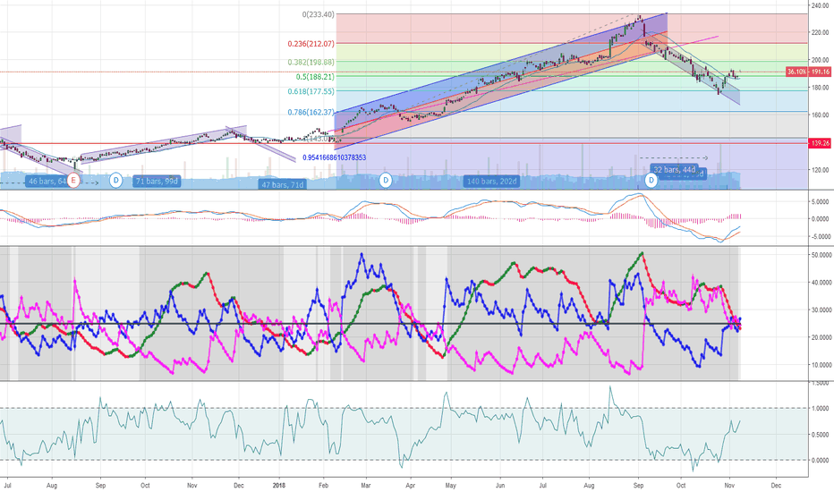Click the D dividend marker beside 71 bars, 99d
The width and height of the screenshot is (834, 492).
tap(116, 181)
